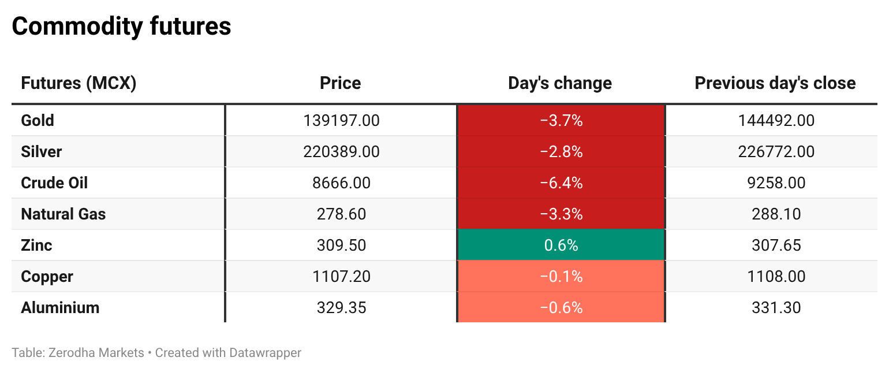Select the Gold row label
The image size is (889, 372).
tap(38, 121)
